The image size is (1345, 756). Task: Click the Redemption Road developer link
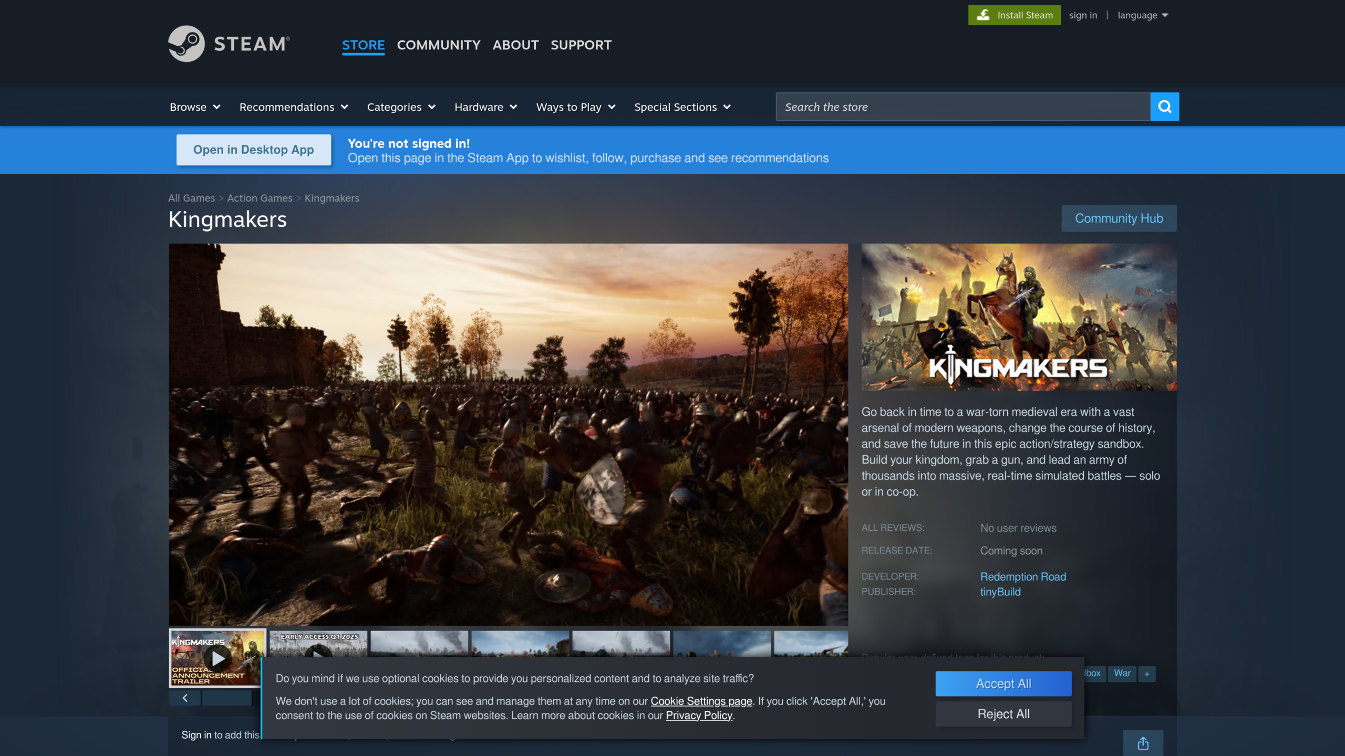(1023, 576)
